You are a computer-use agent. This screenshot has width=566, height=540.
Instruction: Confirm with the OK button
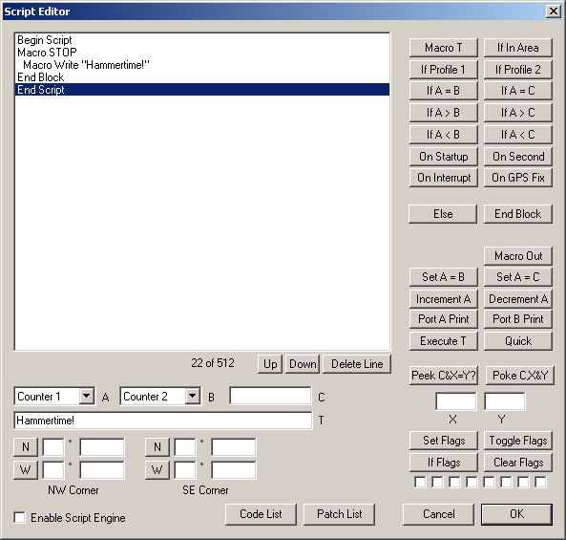pos(516,514)
